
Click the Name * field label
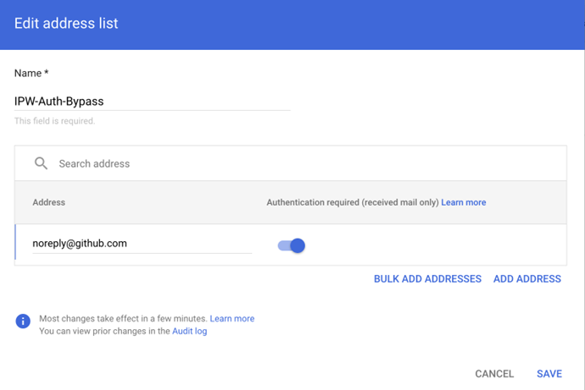31,74
